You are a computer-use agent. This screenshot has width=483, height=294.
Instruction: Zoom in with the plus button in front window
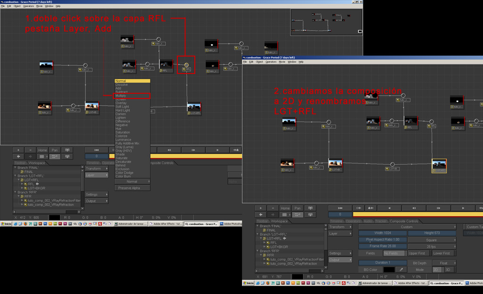click(260, 208)
